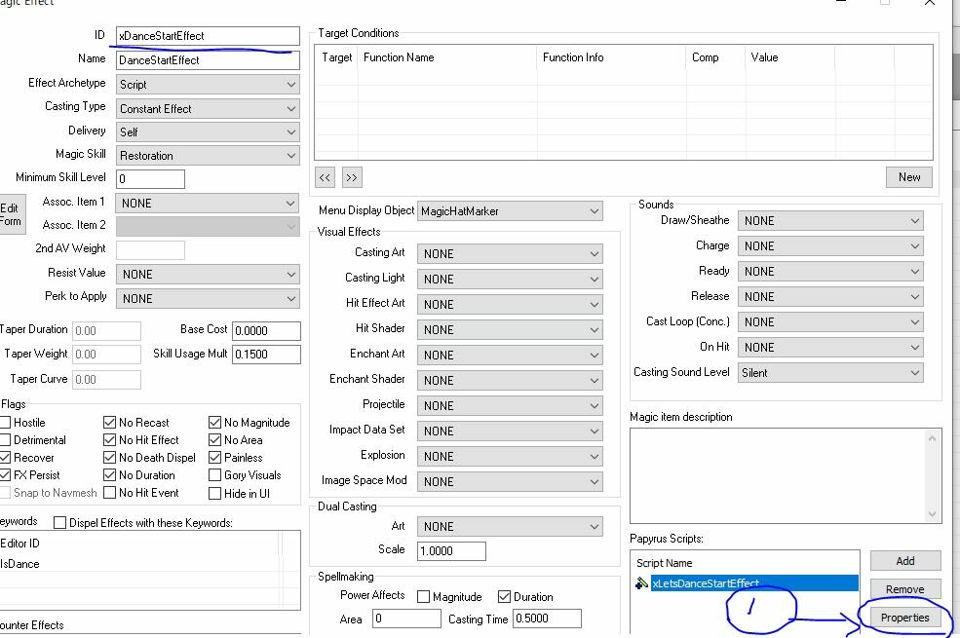
Task: Open the Enchant Art dropdown
Action: click(x=510, y=355)
